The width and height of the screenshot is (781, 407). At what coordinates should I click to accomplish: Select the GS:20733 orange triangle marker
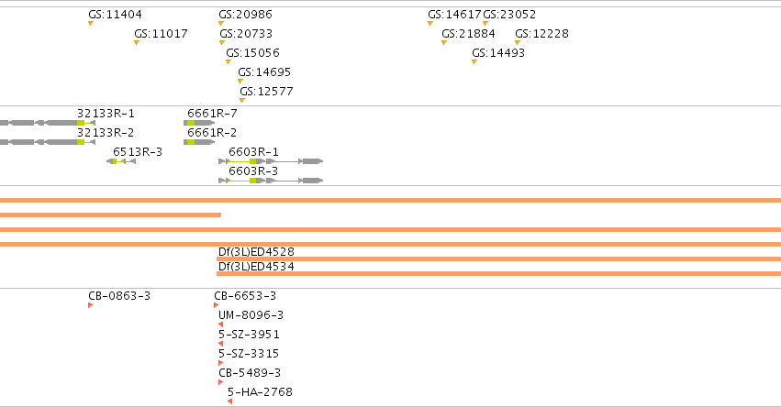[x=222, y=43]
